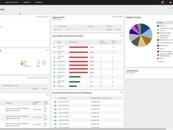The image size is (173, 130).
Task: Click the green Free legend swatch
Action: click(x=22, y=64)
